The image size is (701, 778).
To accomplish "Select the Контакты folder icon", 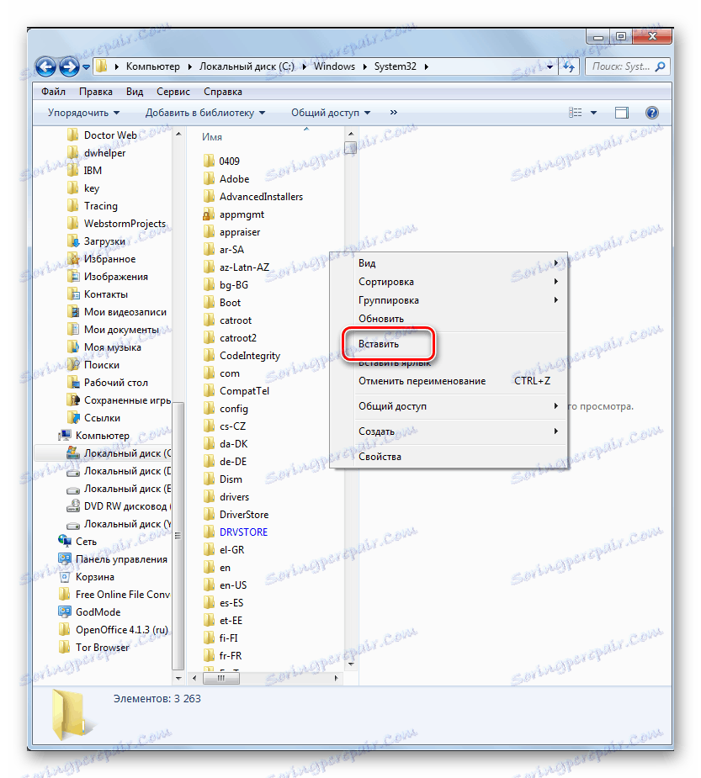I will [x=73, y=294].
